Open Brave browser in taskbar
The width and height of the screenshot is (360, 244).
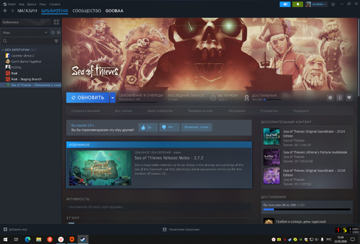pyautogui.click(x=72, y=239)
